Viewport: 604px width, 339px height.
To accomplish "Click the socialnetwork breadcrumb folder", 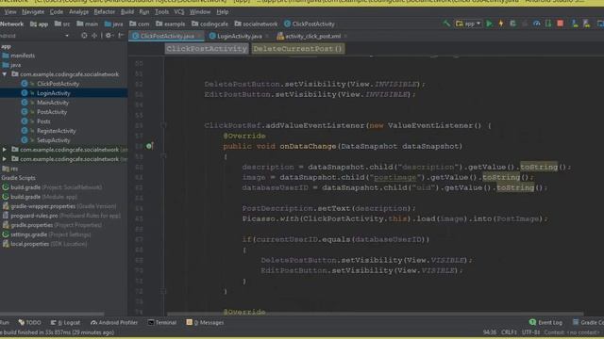I will [256, 24].
